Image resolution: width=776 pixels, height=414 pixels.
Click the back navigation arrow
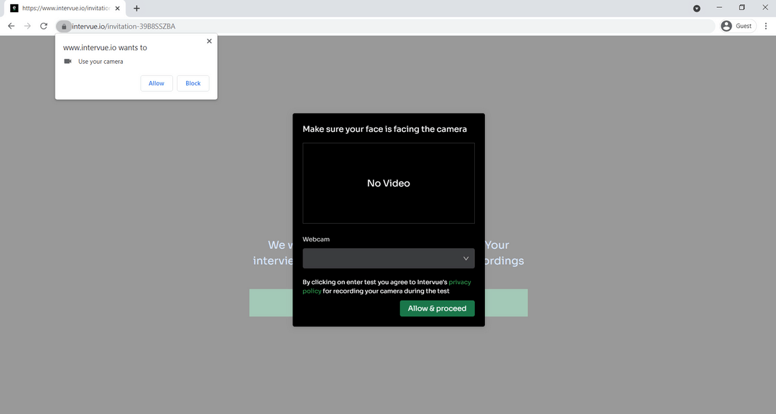tap(11, 25)
